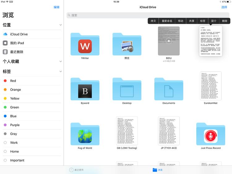Tap the 编辑 button in sidebar
232x174 pixels.
[x=57, y=7]
